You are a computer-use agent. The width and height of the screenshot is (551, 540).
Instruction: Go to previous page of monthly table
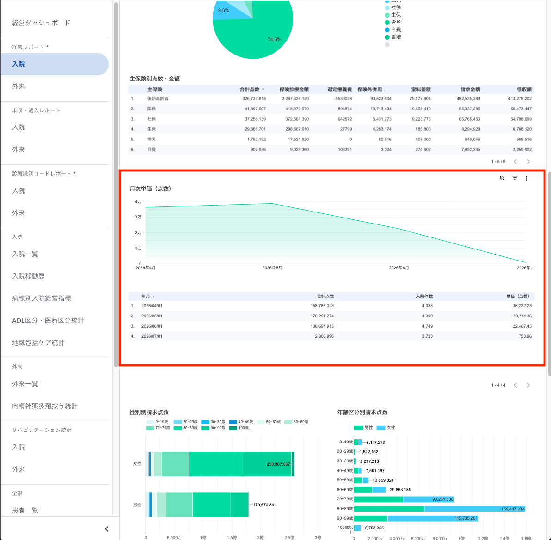point(515,385)
